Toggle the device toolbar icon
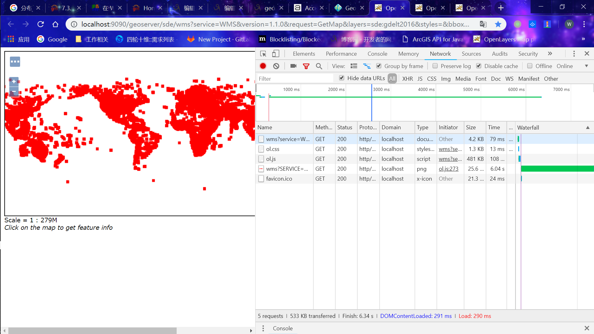 click(275, 54)
